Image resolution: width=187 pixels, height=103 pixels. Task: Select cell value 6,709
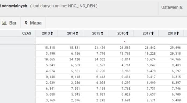pos(176,94)
